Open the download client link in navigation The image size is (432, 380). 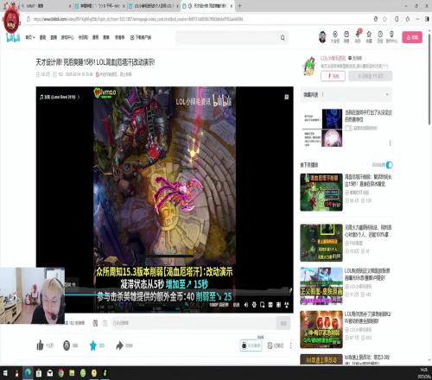point(141,37)
